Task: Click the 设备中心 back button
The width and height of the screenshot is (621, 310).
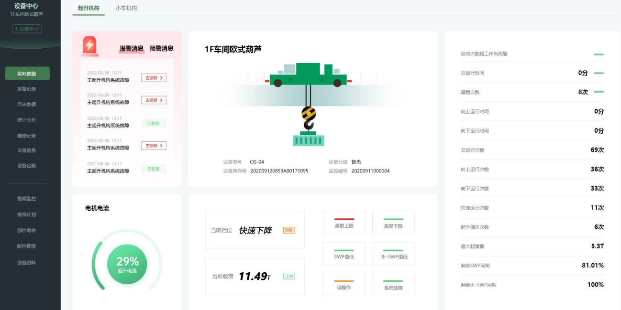Action: 26,29
